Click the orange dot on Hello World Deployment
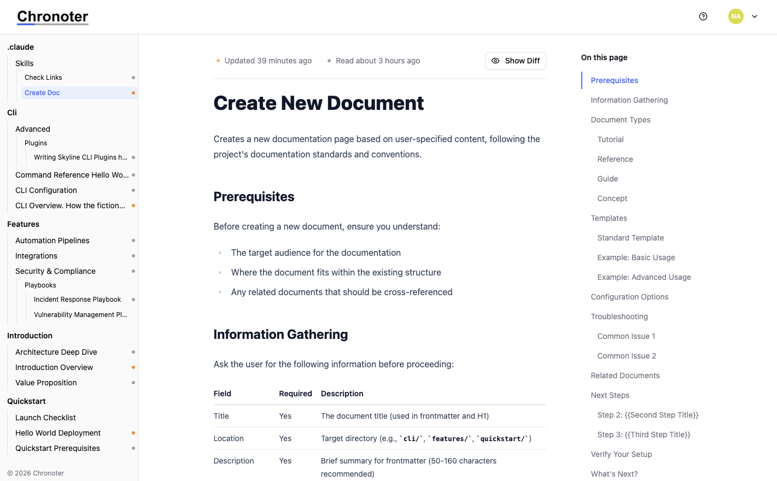777x481 pixels. (133, 433)
